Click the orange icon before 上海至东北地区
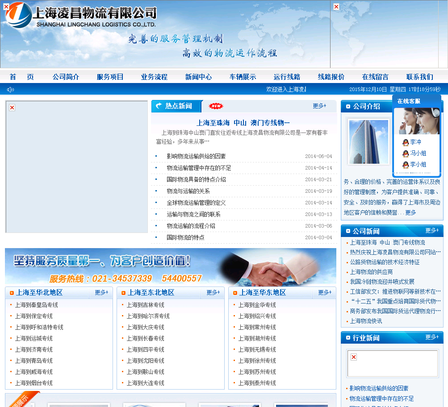The height and width of the screenshot is (407, 448). point(123,293)
